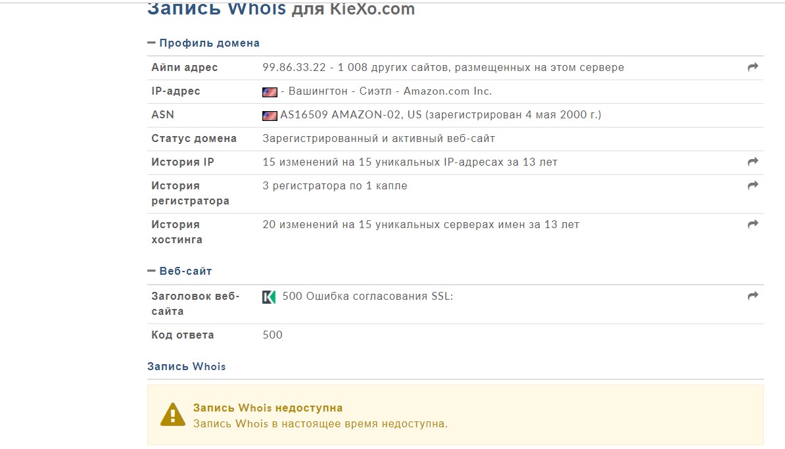
Task: Click the Айпи адрес row label
Action: pyautogui.click(x=184, y=68)
